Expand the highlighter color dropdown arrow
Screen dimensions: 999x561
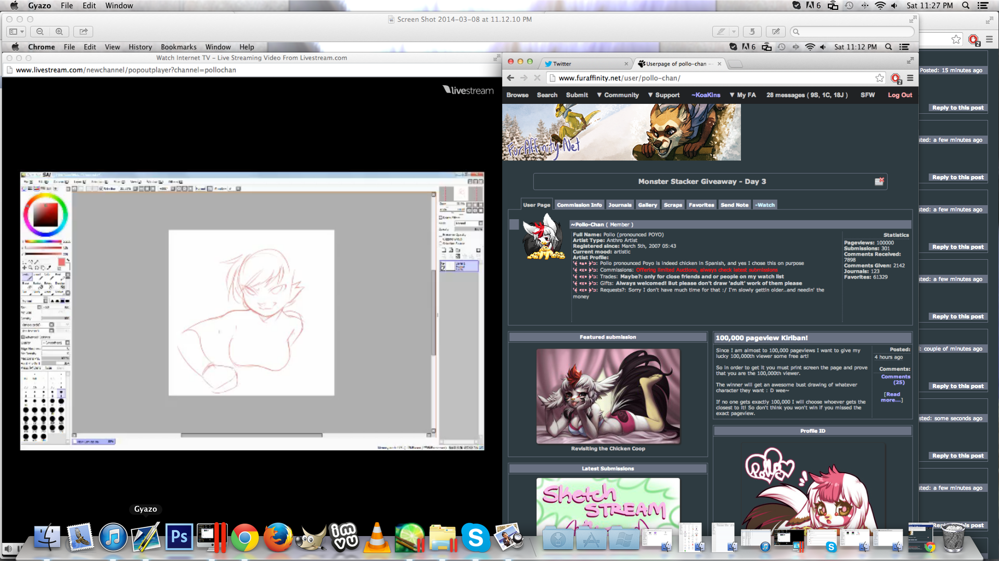click(x=734, y=32)
